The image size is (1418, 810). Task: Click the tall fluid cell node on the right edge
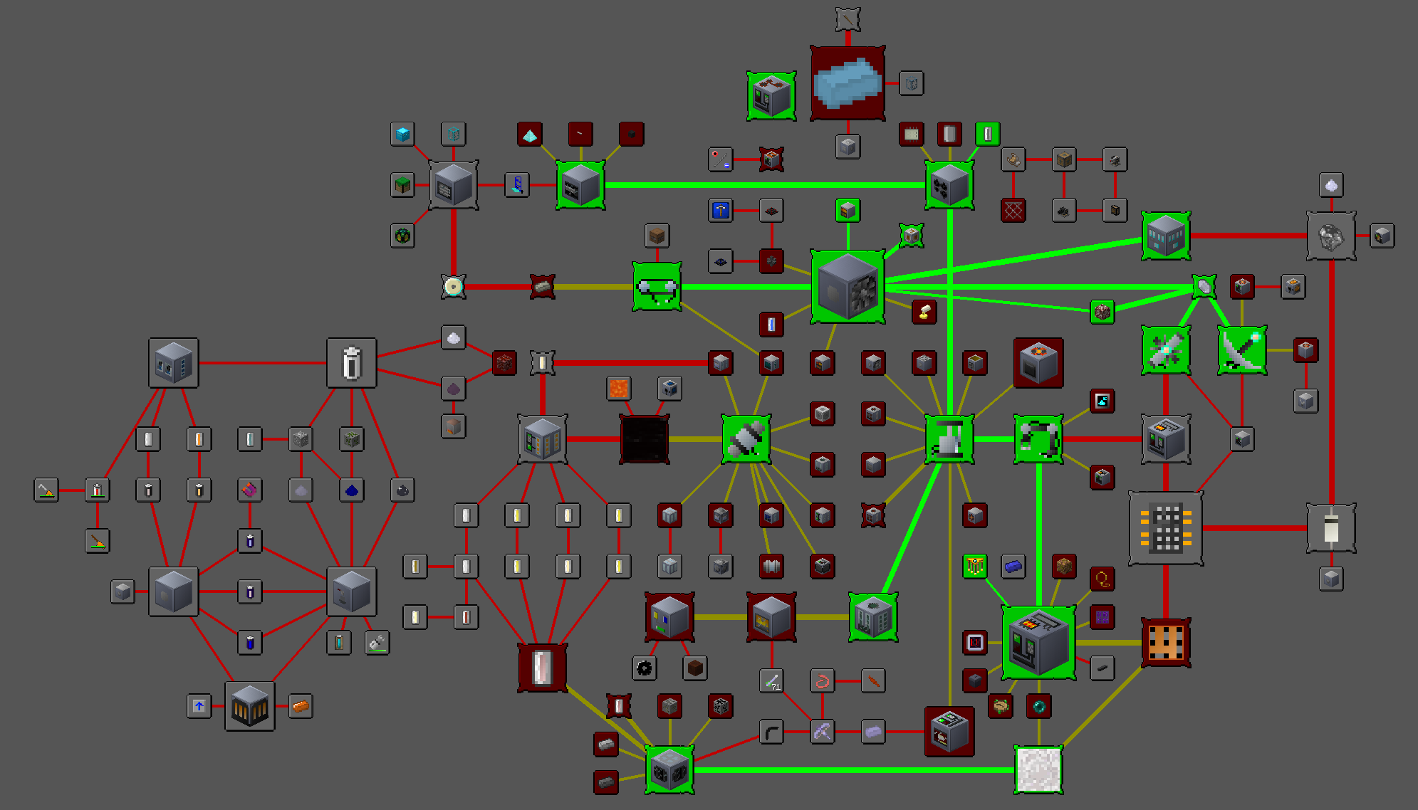click(x=1330, y=529)
